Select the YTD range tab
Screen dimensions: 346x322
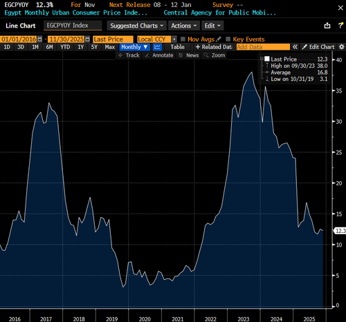coord(65,47)
